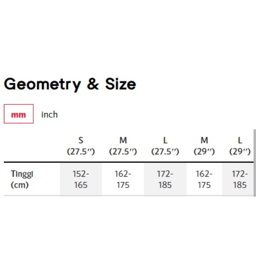Screen dimensions: 256x256
Task: Click the ampersand in the section heading
Action: tap(93, 84)
